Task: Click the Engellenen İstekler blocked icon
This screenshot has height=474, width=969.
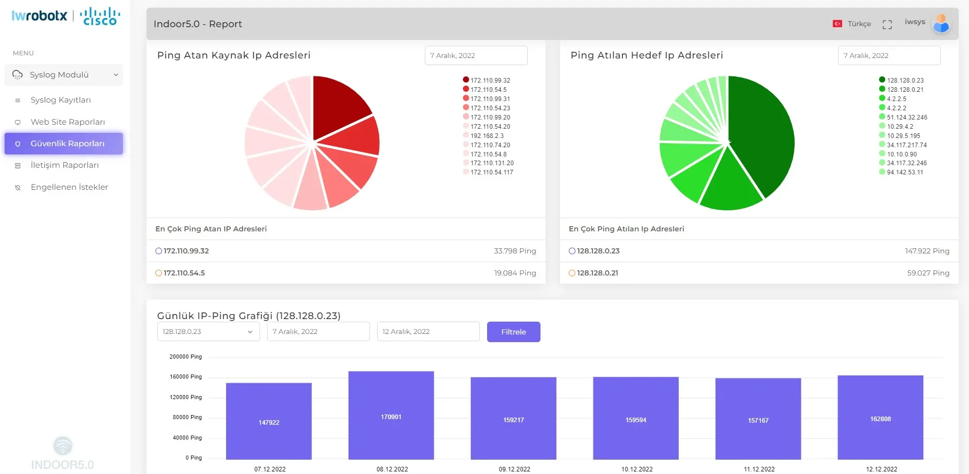Action: 18,188
